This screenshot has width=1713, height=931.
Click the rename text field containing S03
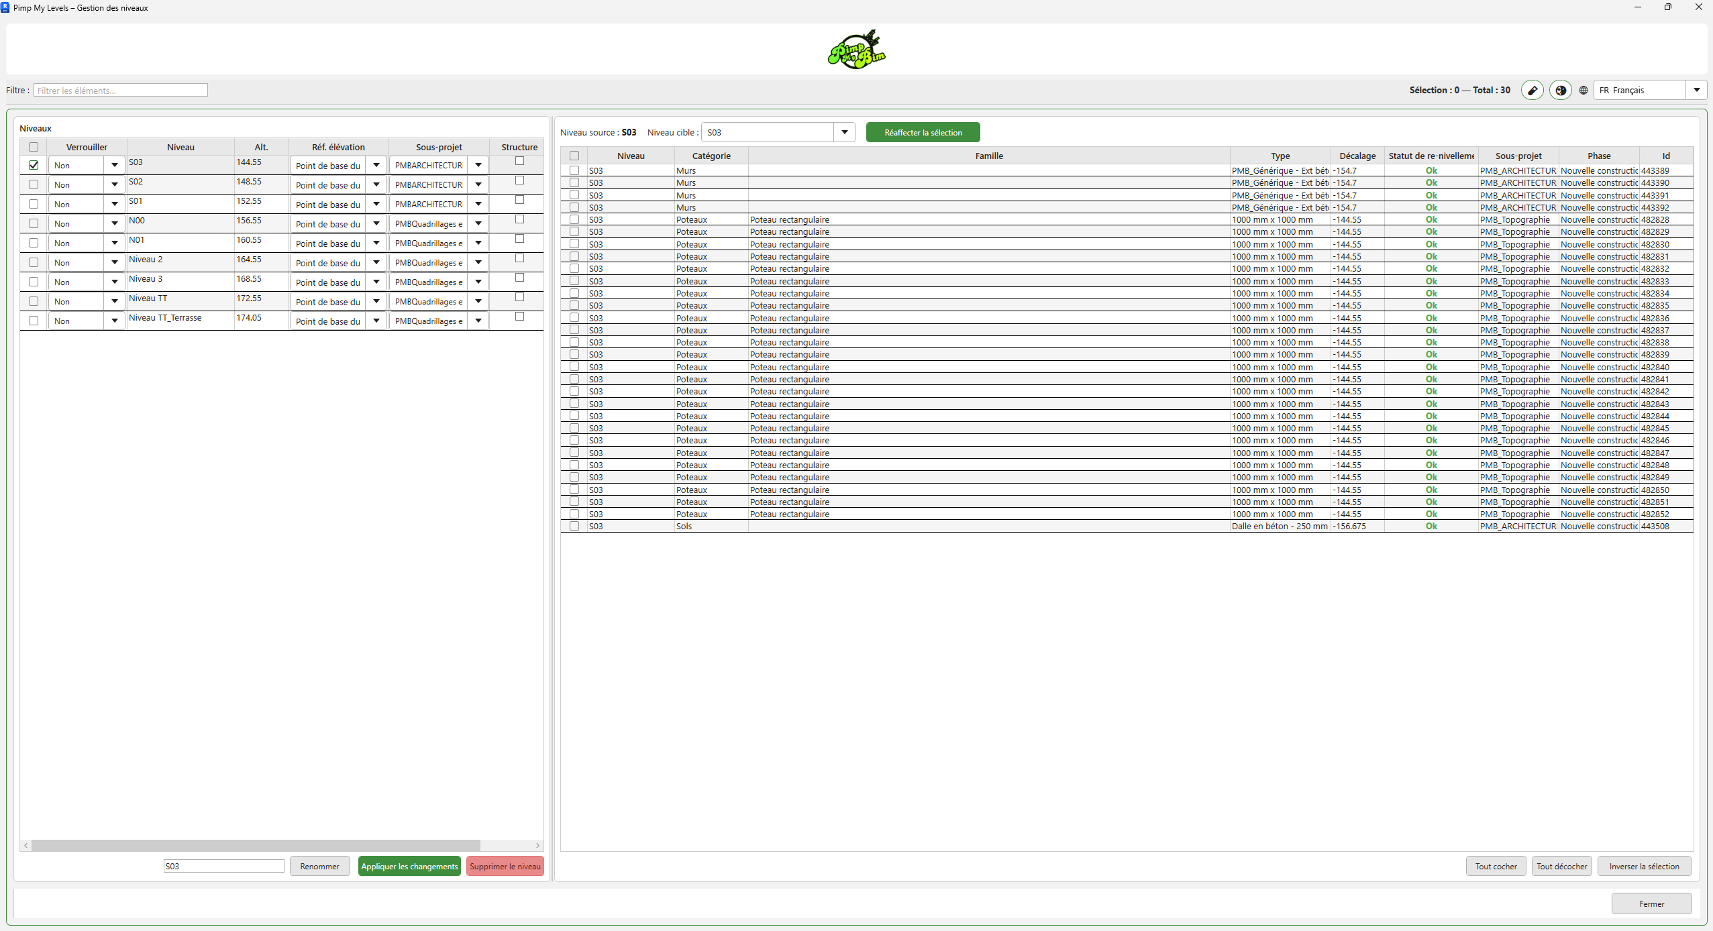point(224,866)
